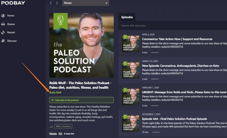The width and height of the screenshot is (227, 138).
Task: Select the Episodes tab
Action: (127, 17)
